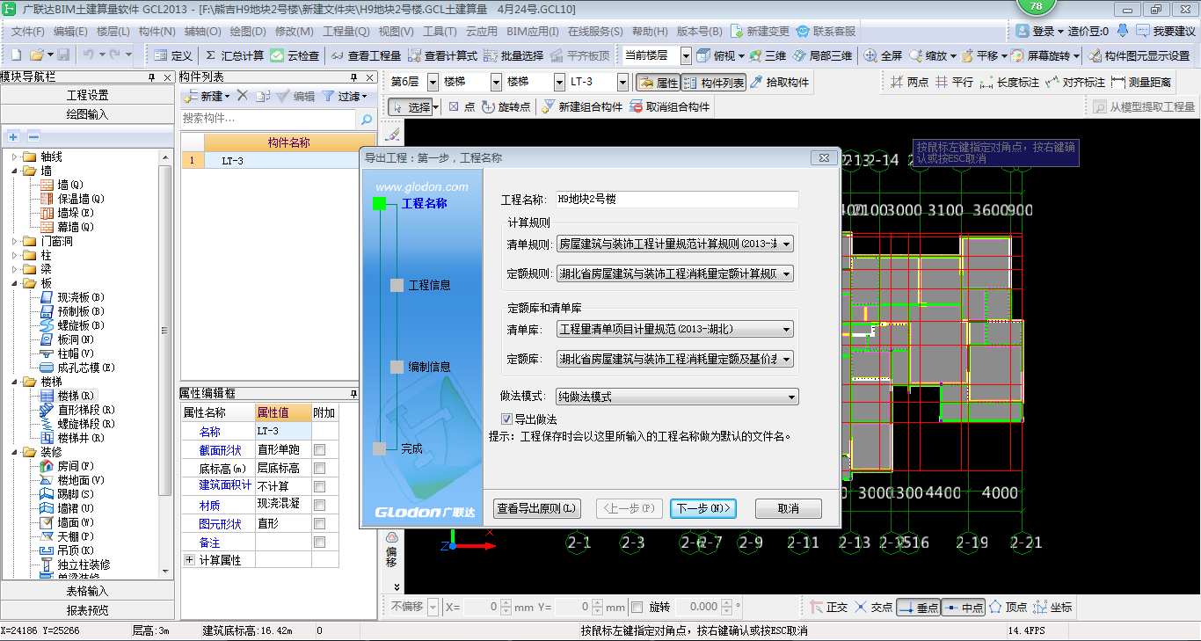Click 拾取构件 pick component tool
Image resolution: width=1201 pixels, height=641 pixels.
pyautogui.click(x=779, y=83)
